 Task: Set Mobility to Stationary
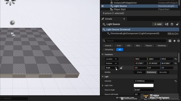[x=151, y=72]
